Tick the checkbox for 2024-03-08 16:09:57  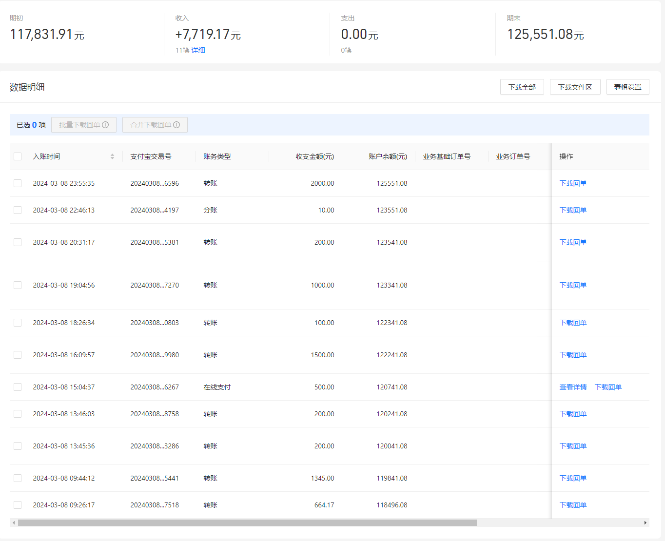[x=18, y=355]
